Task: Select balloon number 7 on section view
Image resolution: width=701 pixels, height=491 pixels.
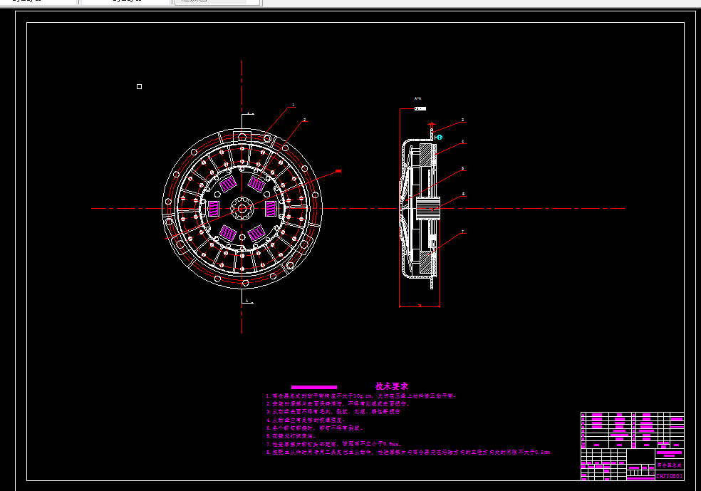Action: pos(463,232)
